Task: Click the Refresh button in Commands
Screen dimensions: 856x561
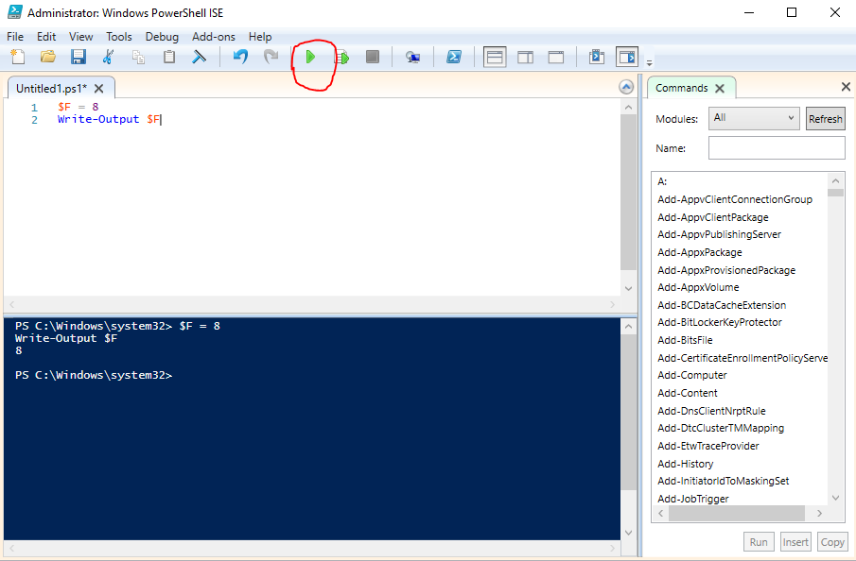Action: (826, 119)
